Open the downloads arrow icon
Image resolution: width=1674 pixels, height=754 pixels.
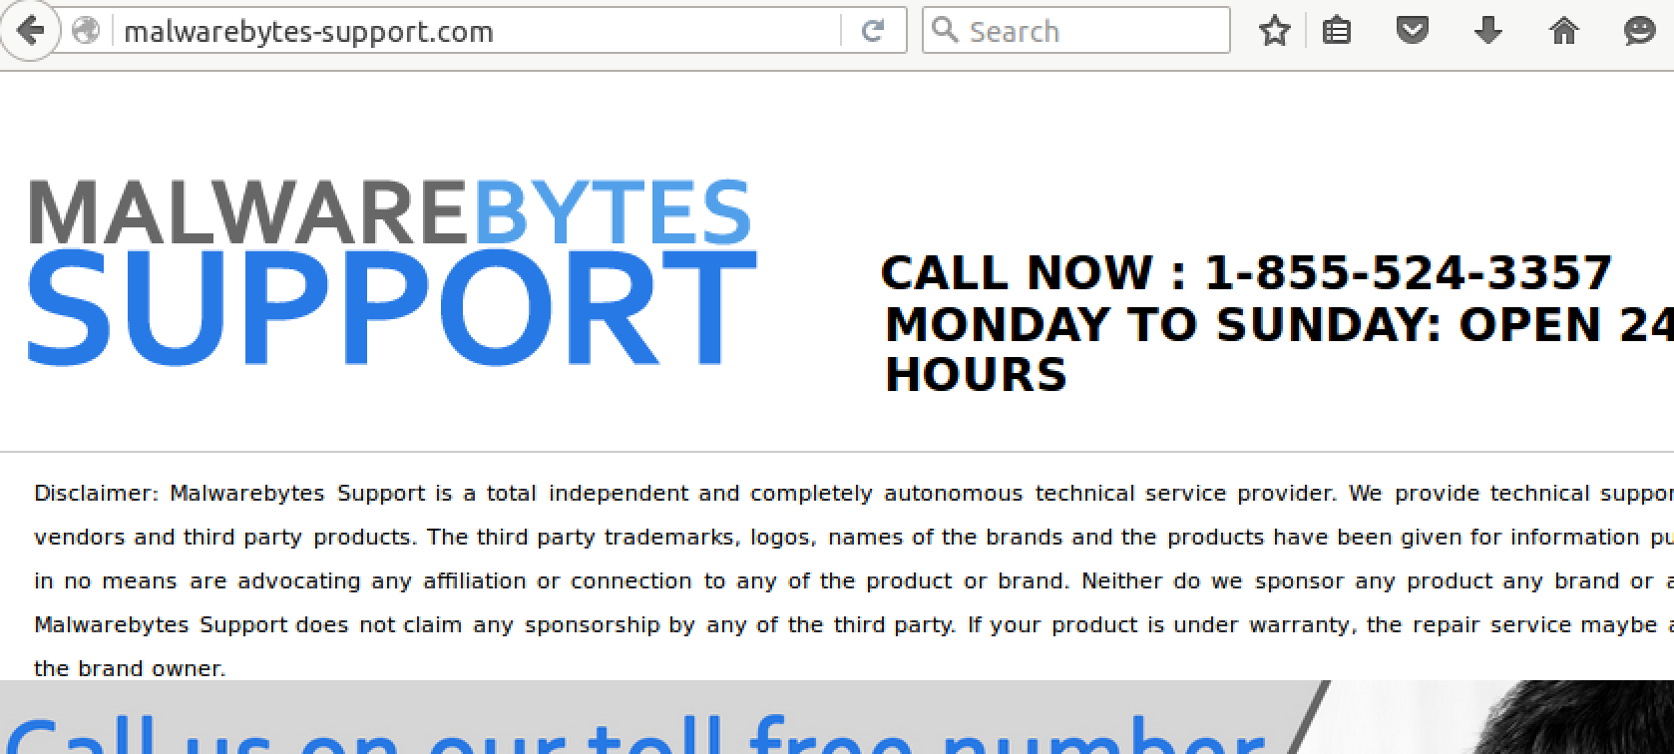1487,31
